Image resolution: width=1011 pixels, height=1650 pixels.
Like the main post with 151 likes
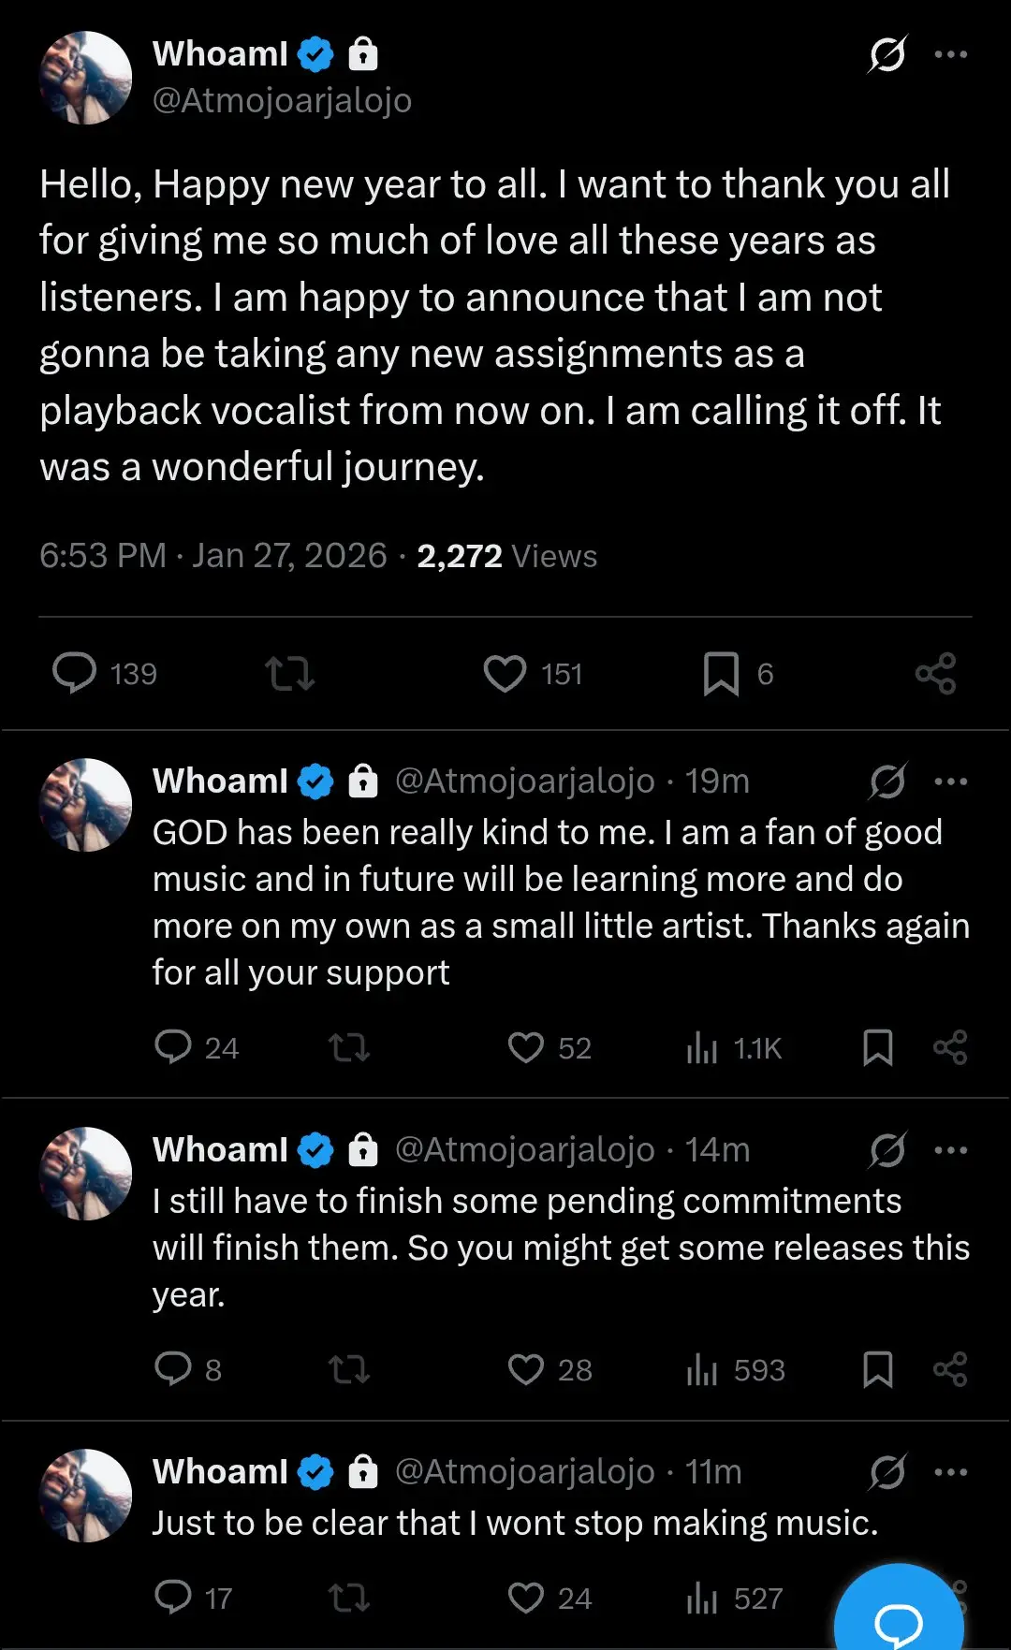pyautogui.click(x=505, y=673)
